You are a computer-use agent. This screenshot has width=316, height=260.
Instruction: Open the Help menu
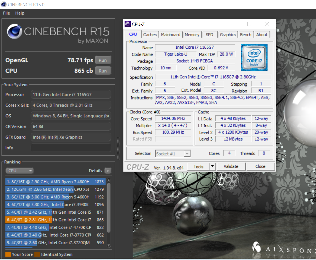pyautogui.click(x=20, y=13)
